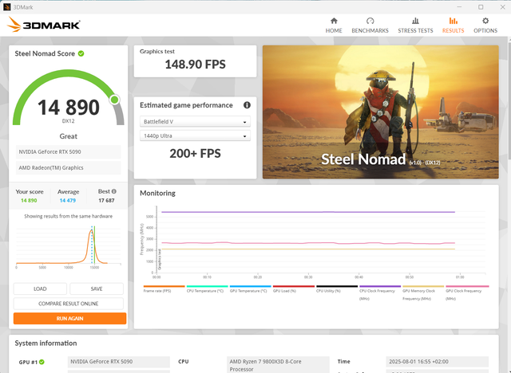Image resolution: width=511 pixels, height=373 pixels.
Task: Click the SAVE button
Action: pos(97,289)
